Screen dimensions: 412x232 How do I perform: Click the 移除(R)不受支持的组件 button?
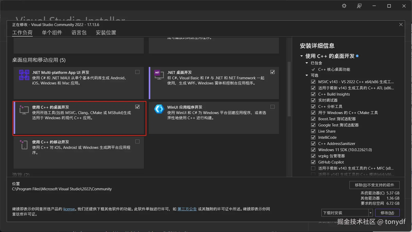[374, 185]
